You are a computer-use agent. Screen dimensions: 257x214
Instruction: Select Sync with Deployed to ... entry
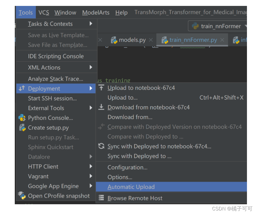171,156
